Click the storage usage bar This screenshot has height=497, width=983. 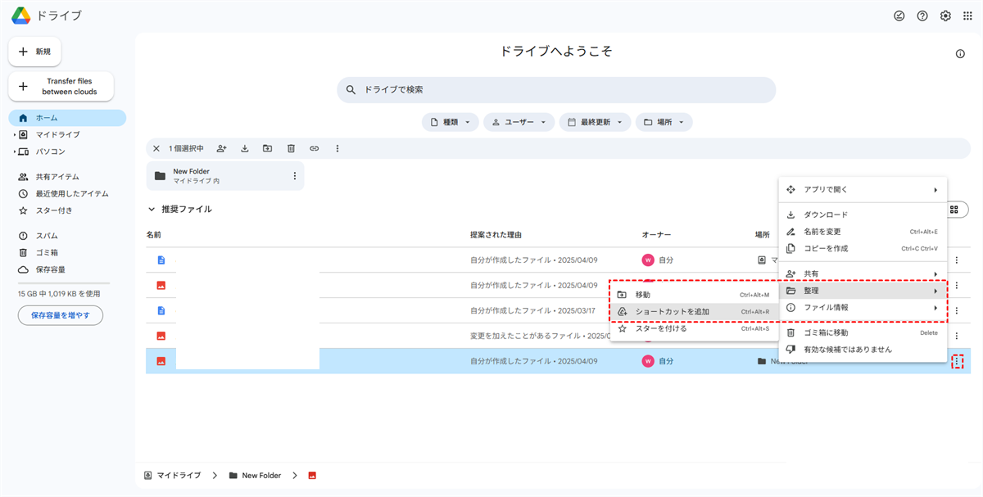64,283
